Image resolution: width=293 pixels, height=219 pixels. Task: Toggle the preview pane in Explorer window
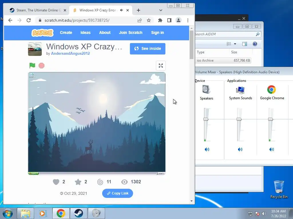tap(245, 44)
